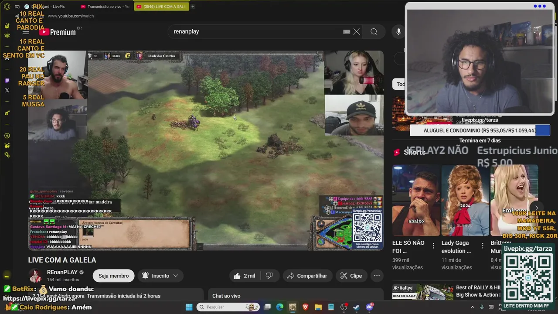Click RenanPLAY channel name
The image size is (558, 314).
click(62, 272)
